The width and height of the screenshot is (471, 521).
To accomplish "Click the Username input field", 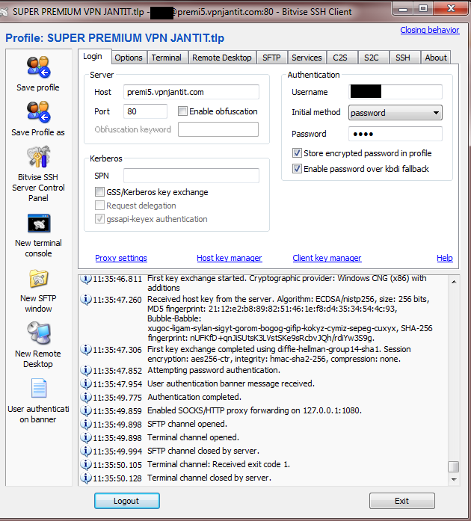I will [395, 92].
